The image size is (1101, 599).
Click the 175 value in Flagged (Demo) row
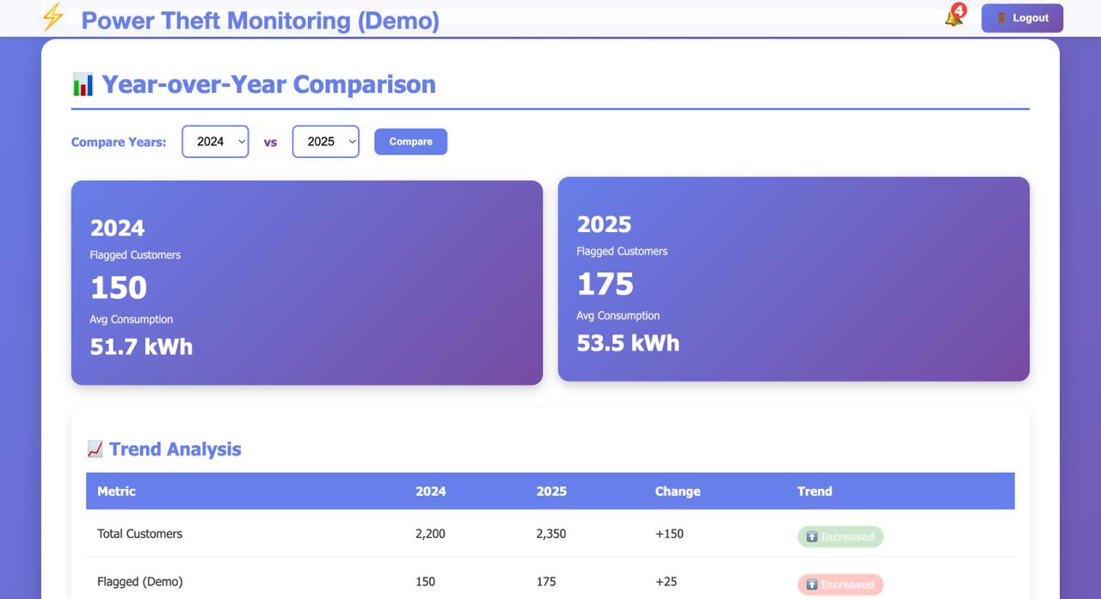click(546, 582)
